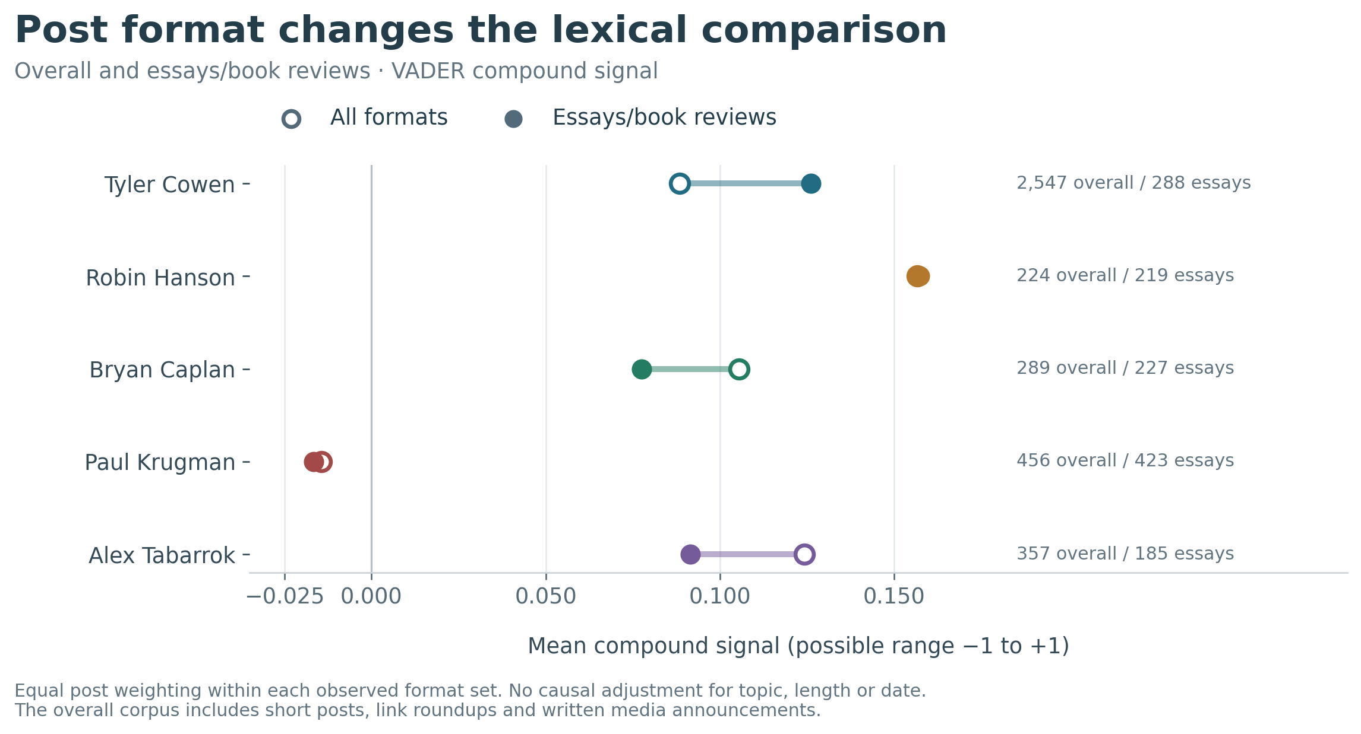
Task: Click the hollow All formats legend marker
Action: tap(291, 119)
